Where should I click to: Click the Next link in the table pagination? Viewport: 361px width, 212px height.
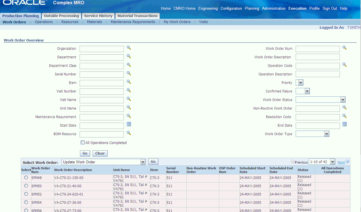point(341,162)
